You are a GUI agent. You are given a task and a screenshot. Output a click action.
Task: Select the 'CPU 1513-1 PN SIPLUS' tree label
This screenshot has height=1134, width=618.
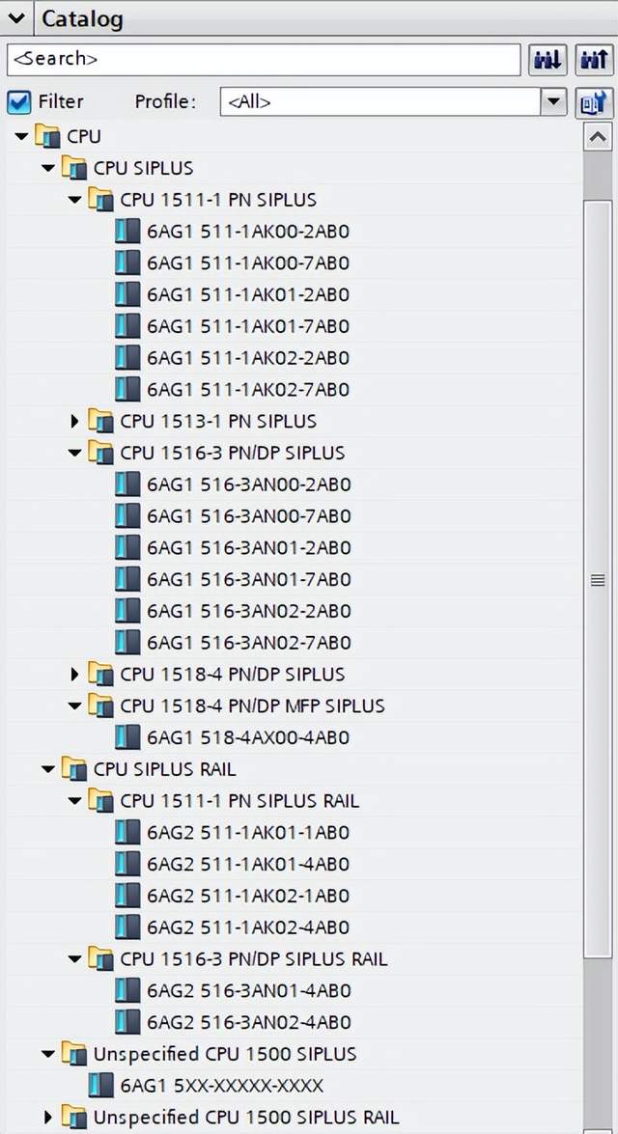218,421
